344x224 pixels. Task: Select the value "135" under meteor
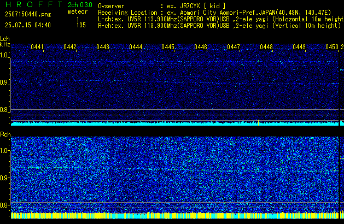(81, 25)
